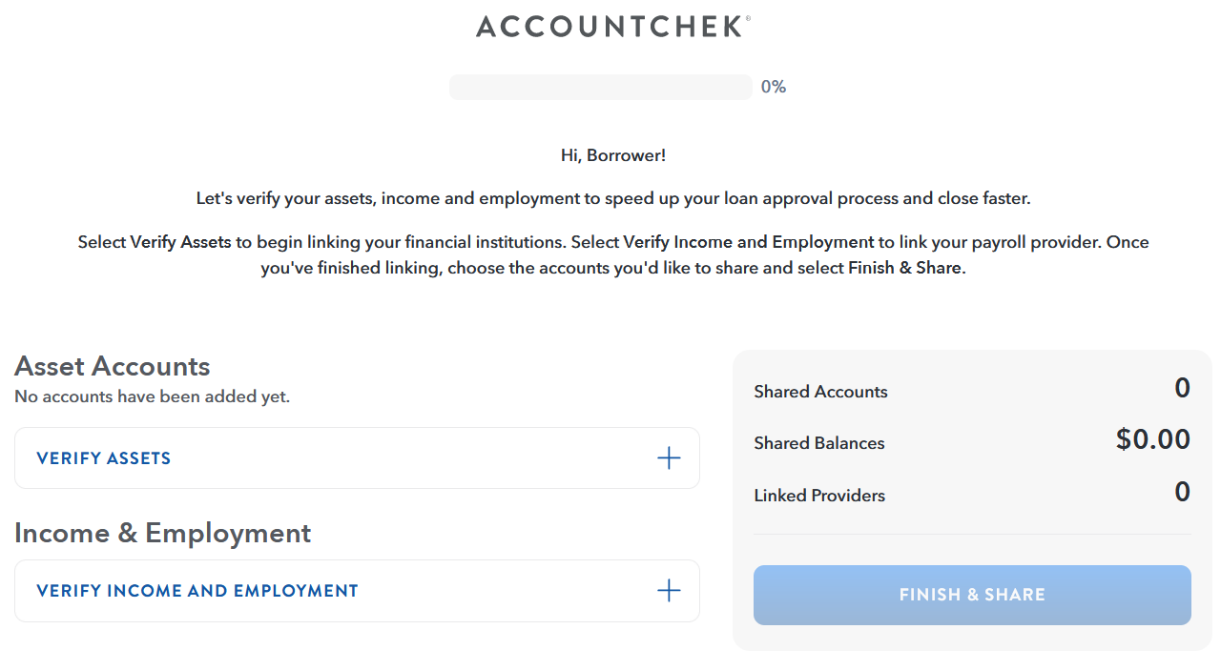Select the Asset Accounts heading
Viewport: 1221px width, 670px height.
[112, 366]
